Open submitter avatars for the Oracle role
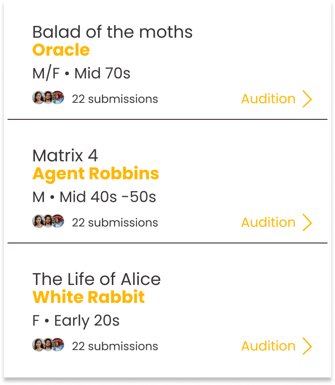 [x=48, y=98]
